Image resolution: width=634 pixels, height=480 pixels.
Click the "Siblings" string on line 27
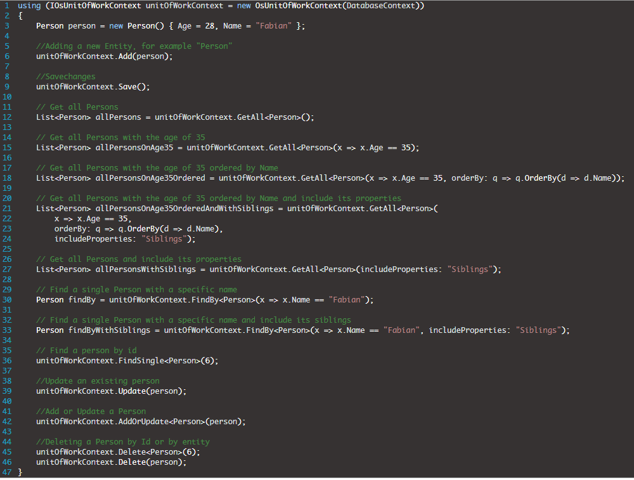[470, 269]
